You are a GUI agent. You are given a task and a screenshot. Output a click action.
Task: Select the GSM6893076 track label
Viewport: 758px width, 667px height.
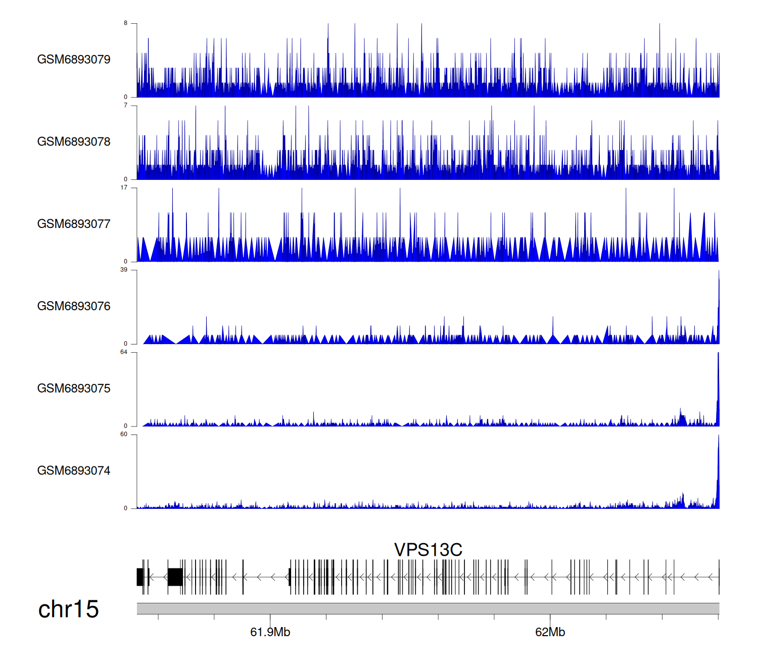[x=74, y=306]
